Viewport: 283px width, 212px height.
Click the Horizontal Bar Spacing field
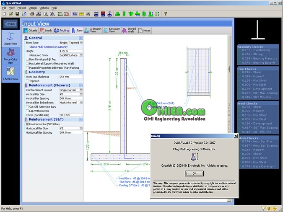pos(71,132)
